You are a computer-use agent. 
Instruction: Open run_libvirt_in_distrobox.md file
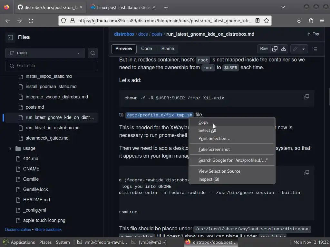(x=53, y=128)
